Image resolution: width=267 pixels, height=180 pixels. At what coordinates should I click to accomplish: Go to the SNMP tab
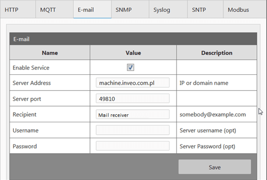pyautogui.click(x=124, y=10)
